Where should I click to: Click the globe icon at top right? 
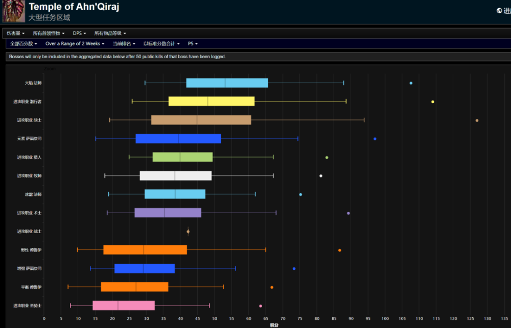499,11
